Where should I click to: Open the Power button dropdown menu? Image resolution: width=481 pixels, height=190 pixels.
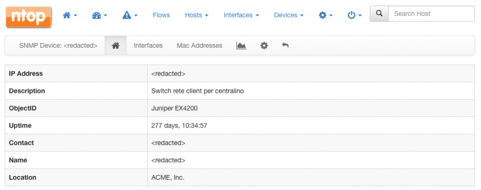355,15
